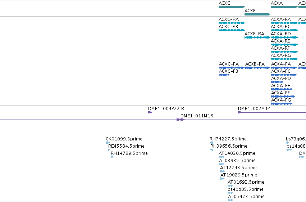Viewport: 306px width, 202px height.
Task: Select the ACXC gene feature
Action: point(232,7)
